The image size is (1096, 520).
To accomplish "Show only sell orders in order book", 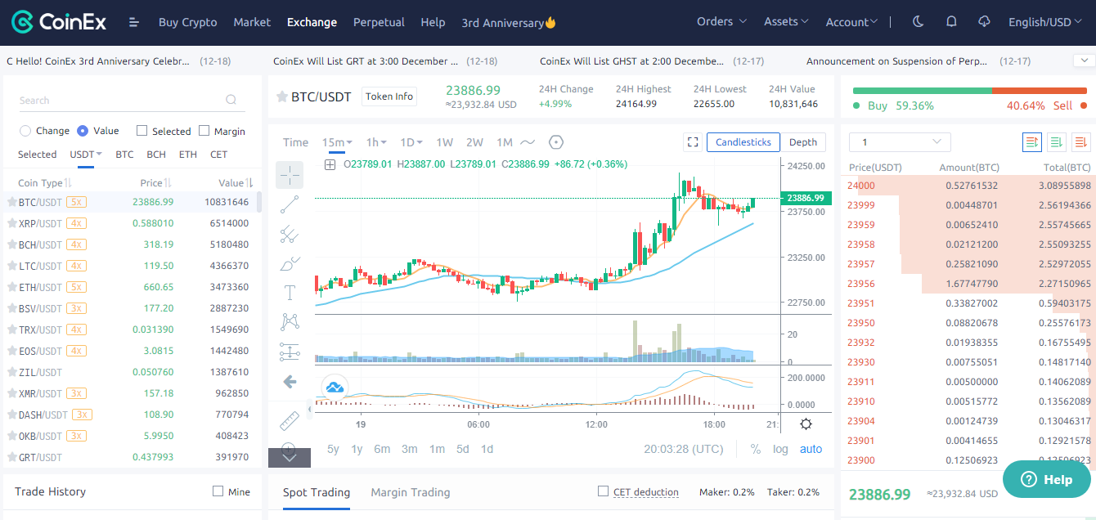I will (x=1081, y=142).
